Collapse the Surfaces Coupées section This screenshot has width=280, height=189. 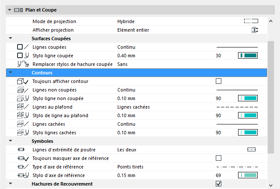click(x=10, y=38)
